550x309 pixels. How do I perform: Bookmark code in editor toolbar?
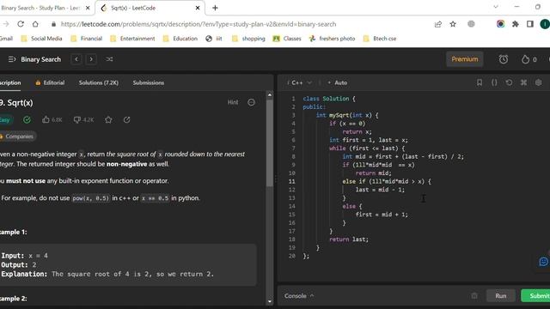[480, 82]
